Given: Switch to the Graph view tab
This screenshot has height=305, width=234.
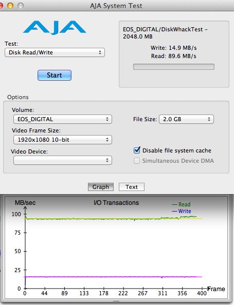Looking at the screenshot, I should point(101,187).
